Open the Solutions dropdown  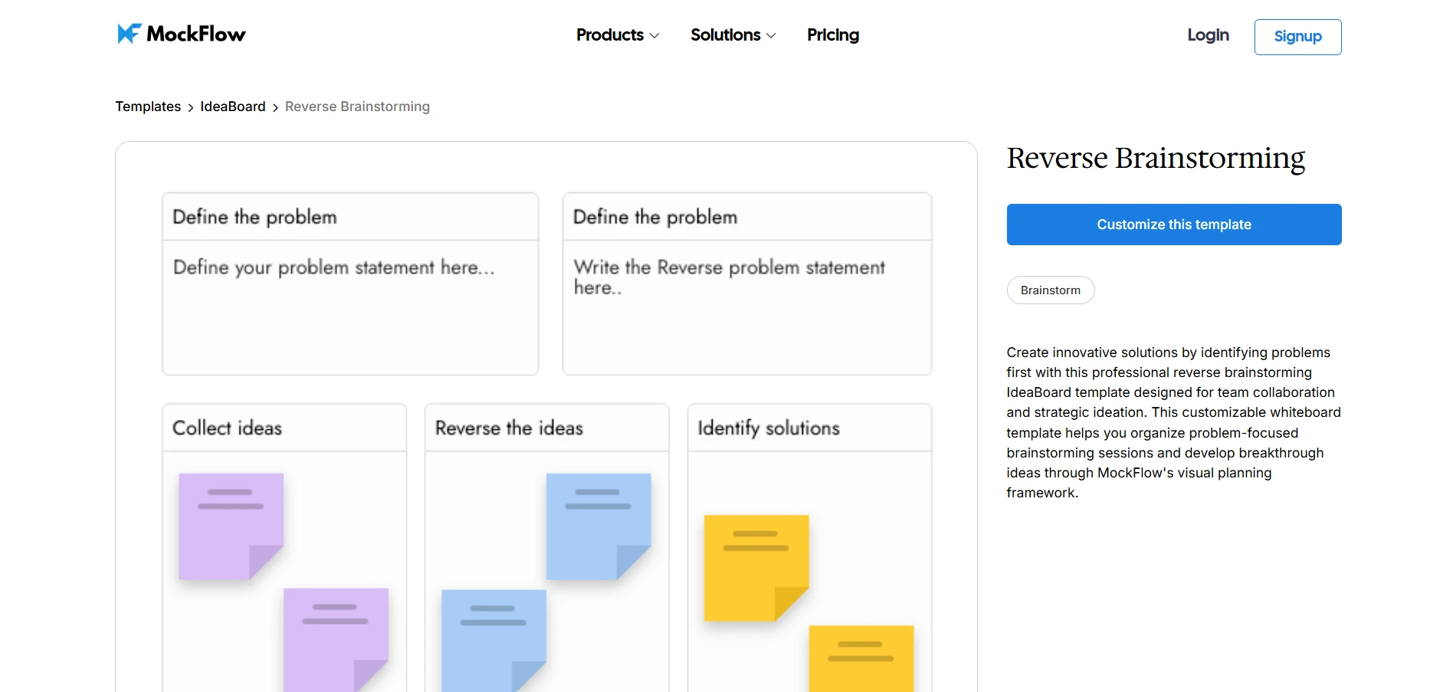(726, 35)
